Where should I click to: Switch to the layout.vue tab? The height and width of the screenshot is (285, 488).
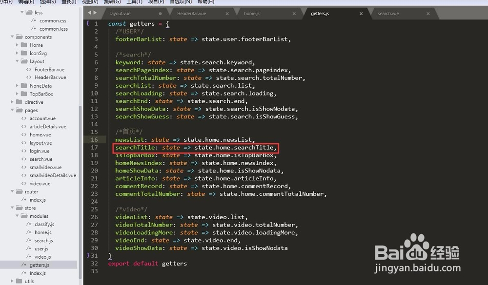[x=120, y=13]
